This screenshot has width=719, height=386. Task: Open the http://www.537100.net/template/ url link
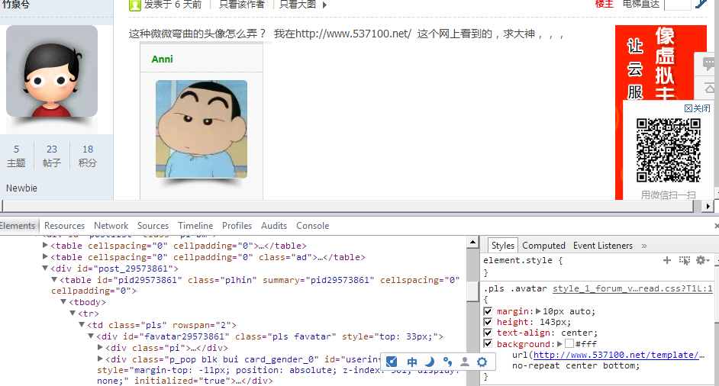click(616, 355)
